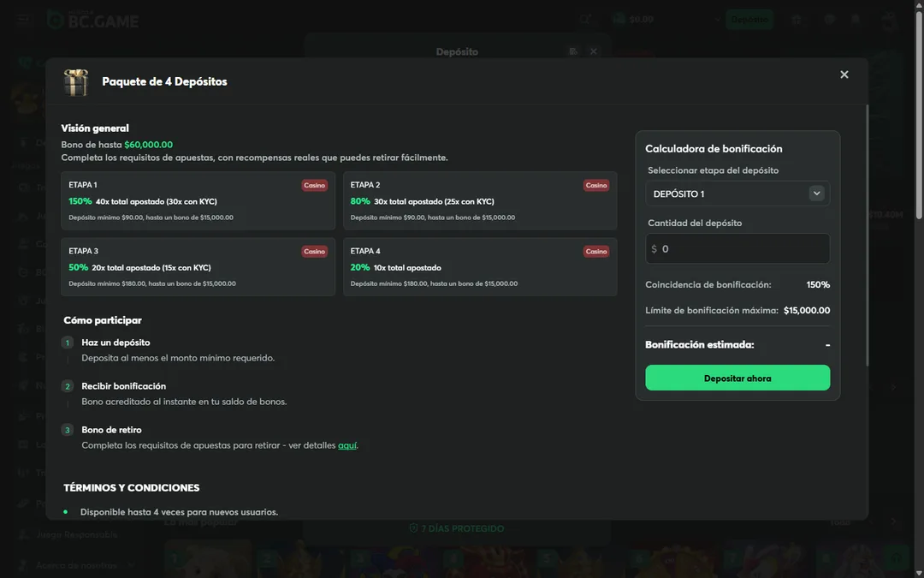Click the 'Bonificación estimada:' label
Image resolution: width=924 pixels, height=578 pixels.
(x=700, y=344)
